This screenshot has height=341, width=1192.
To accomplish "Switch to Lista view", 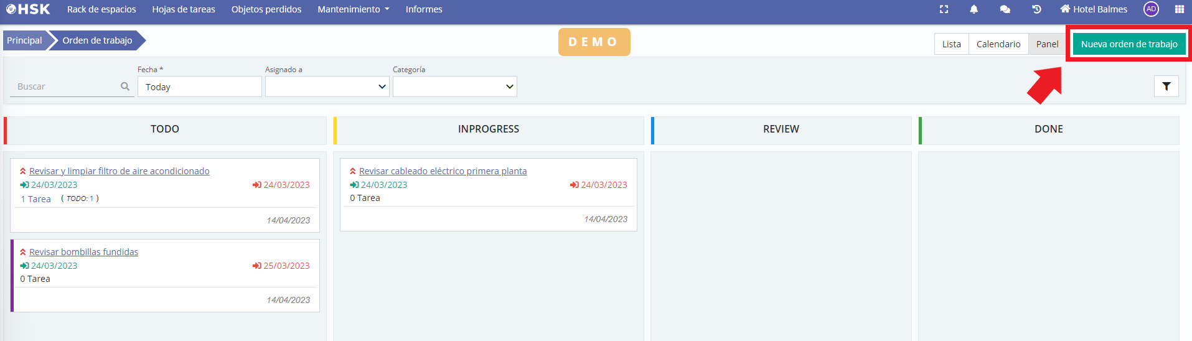I will (951, 44).
